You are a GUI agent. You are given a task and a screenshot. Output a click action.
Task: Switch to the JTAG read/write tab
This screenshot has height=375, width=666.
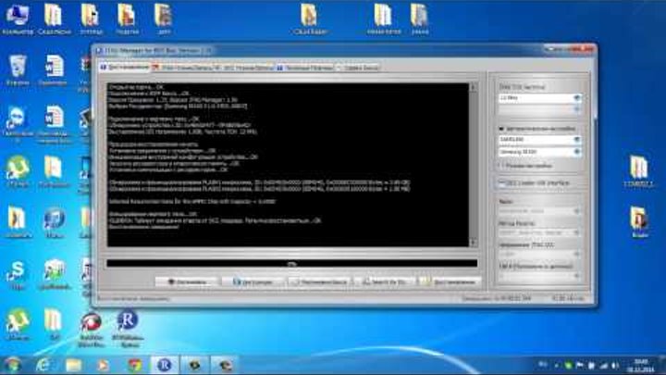pyautogui.click(x=186, y=69)
